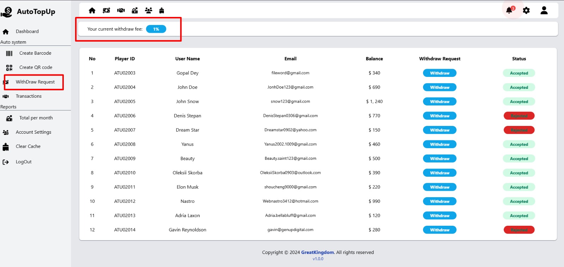The height and width of the screenshot is (267, 564).
Task: Open the money transfer icon in top toolbar
Action: click(106, 11)
